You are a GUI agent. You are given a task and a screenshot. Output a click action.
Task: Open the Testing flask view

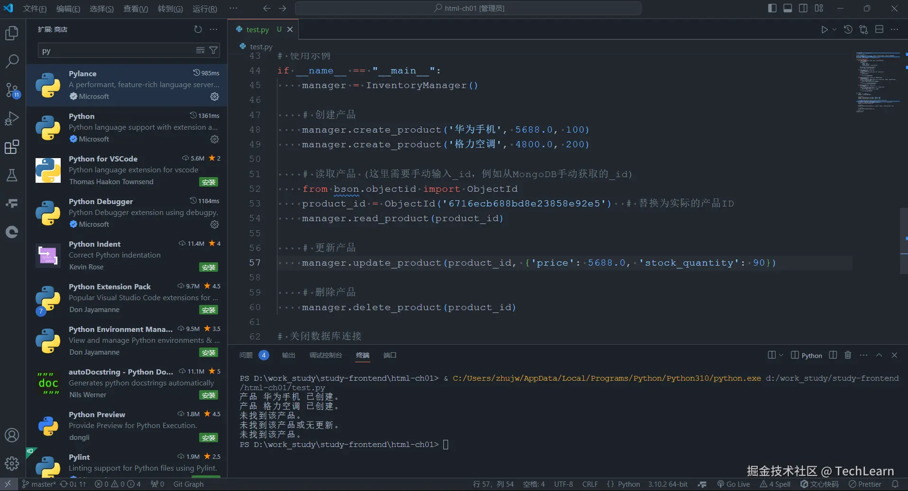[x=12, y=175]
